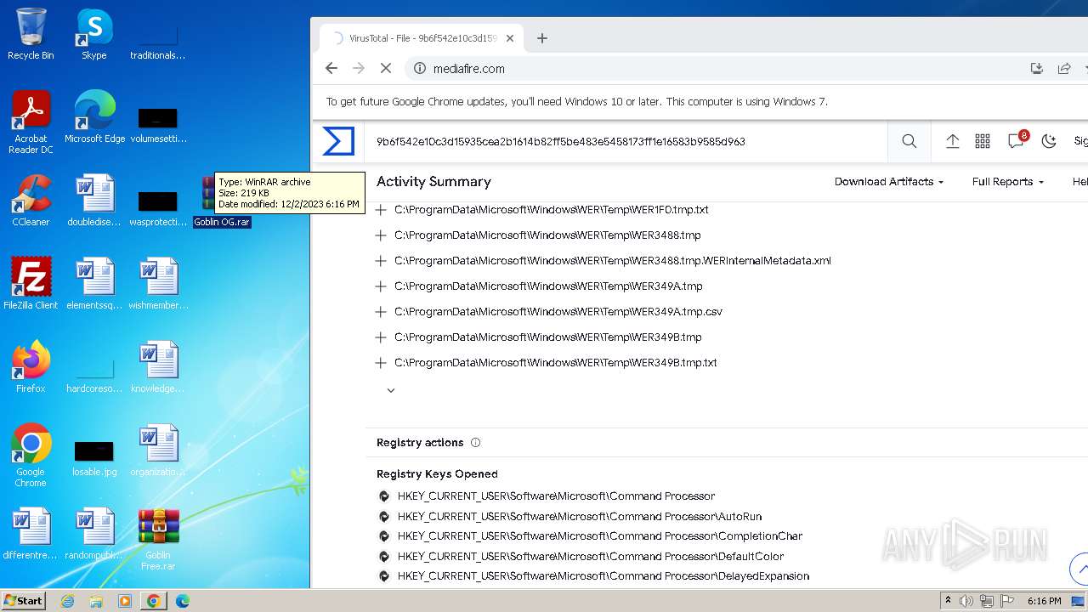Select the losable.jpg desktop file
The image size is (1088, 612).
pos(94,456)
